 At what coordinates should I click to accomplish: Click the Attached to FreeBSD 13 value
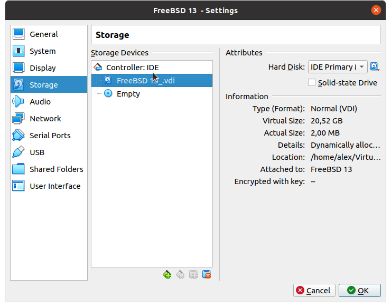coord(331,169)
